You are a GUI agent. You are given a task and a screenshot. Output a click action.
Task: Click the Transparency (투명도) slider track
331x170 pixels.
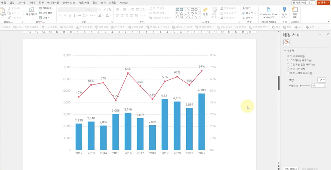click(x=305, y=86)
